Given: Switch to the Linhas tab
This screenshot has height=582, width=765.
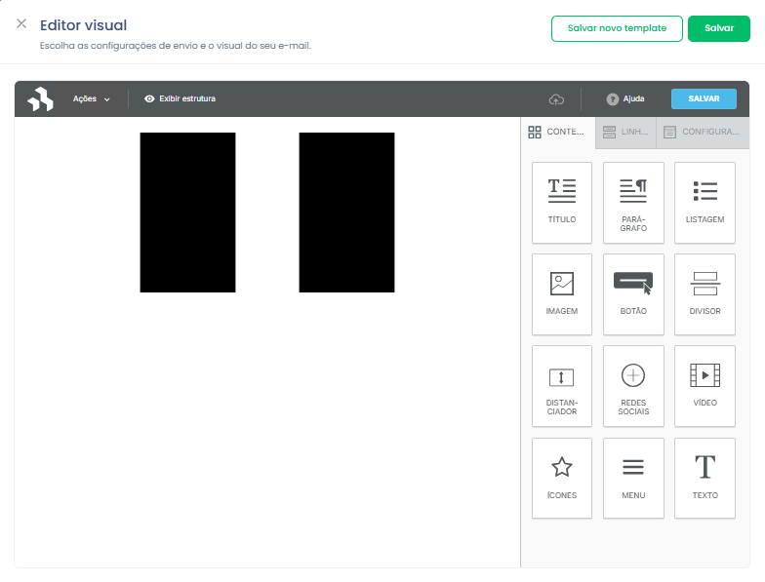Looking at the screenshot, I should [x=626, y=133].
